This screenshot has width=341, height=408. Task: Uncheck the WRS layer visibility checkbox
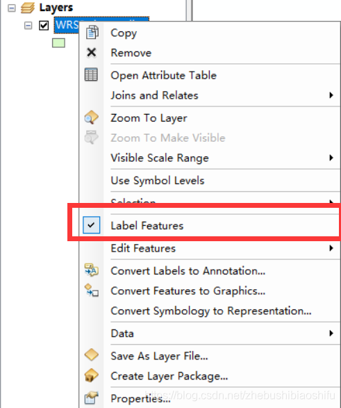click(44, 26)
